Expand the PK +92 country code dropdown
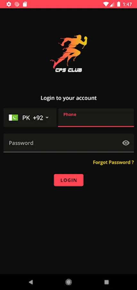Screen dimensions: 137x290 (x=30, y=118)
